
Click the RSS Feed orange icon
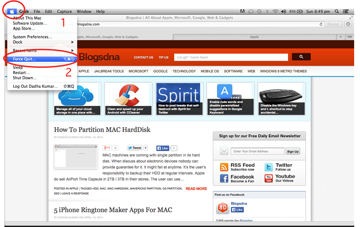(224, 167)
